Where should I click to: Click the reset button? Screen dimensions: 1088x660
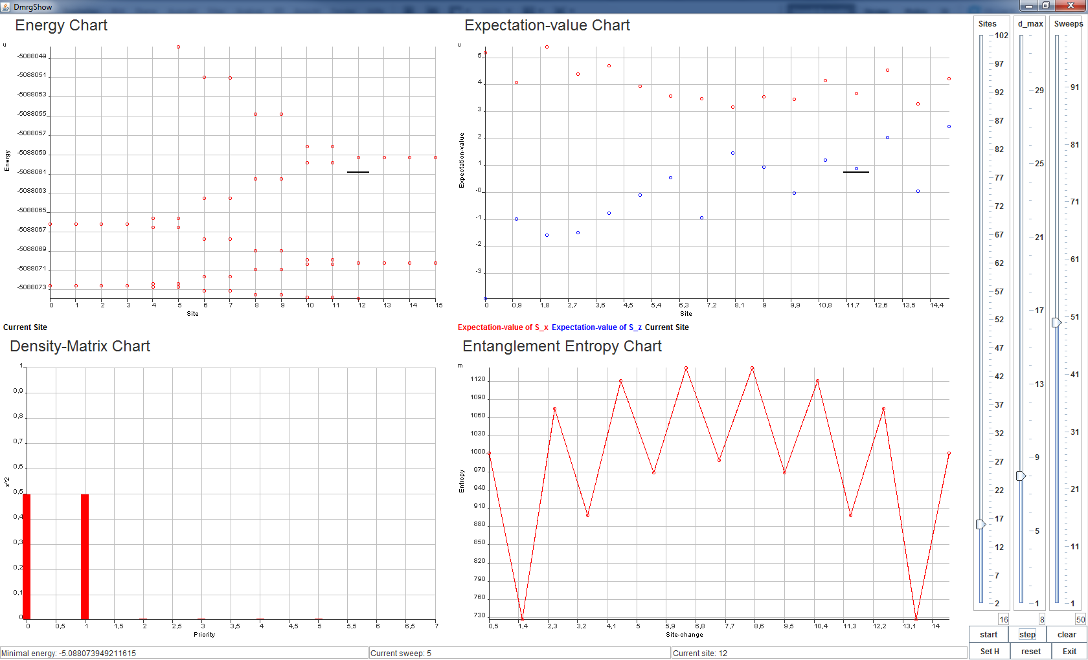pyautogui.click(x=1031, y=652)
